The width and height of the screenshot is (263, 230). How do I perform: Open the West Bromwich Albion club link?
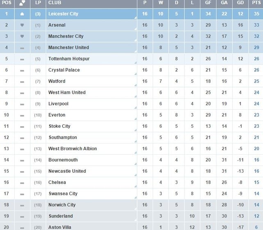point(73,149)
